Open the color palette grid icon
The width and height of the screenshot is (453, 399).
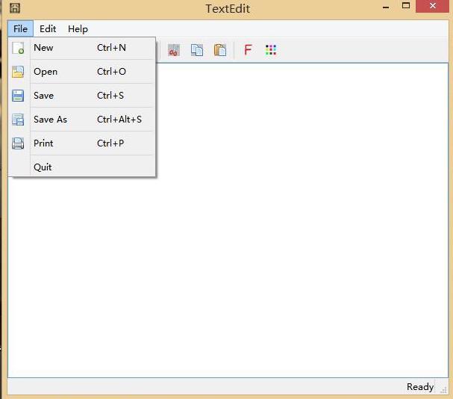[x=271, y=50]
